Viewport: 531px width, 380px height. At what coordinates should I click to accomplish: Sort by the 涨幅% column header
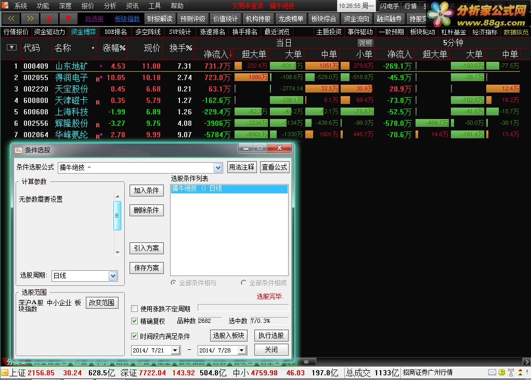click(x=114, y=48)
